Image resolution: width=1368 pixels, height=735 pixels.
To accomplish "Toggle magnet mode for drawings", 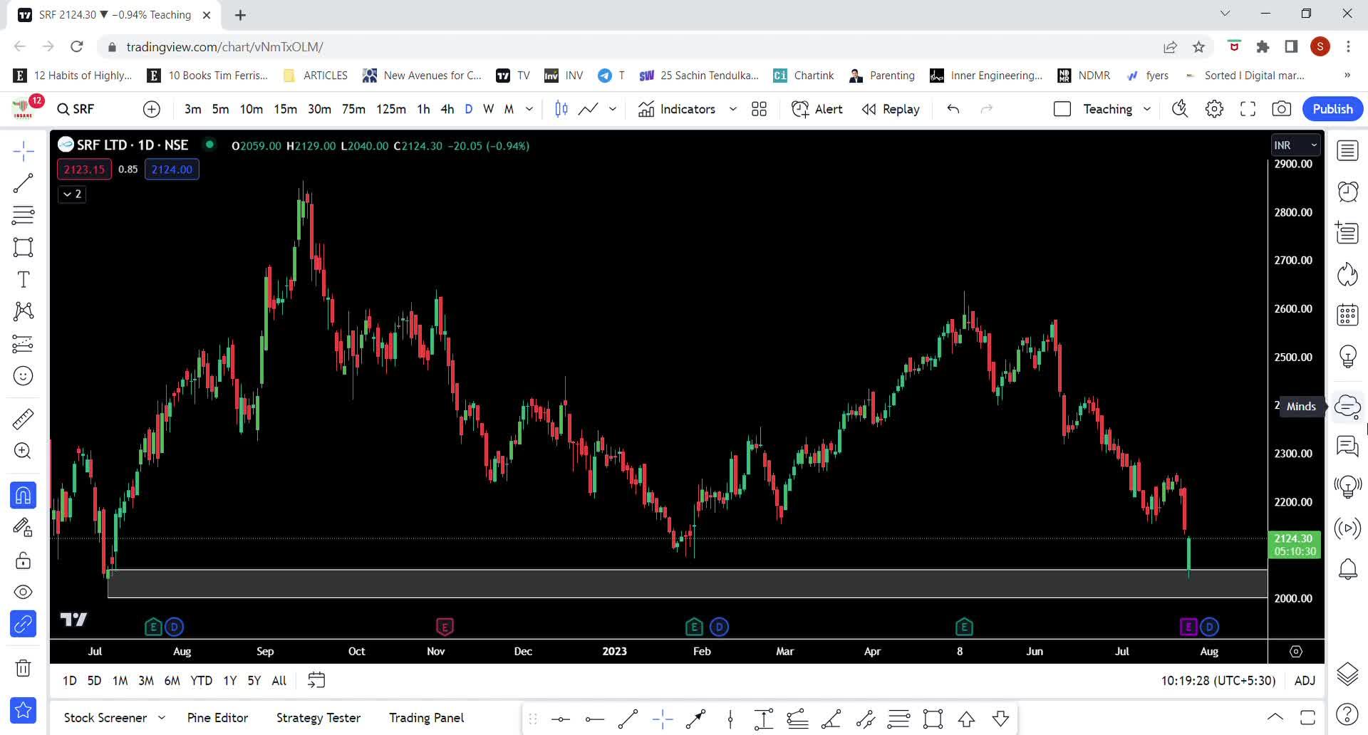I will click(24, 495).
